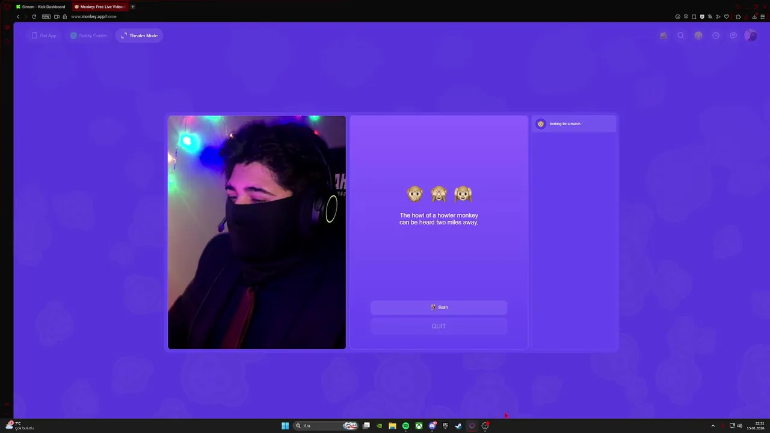
Task: Open browser easy setup menu icon
Action: pos(763,16)
